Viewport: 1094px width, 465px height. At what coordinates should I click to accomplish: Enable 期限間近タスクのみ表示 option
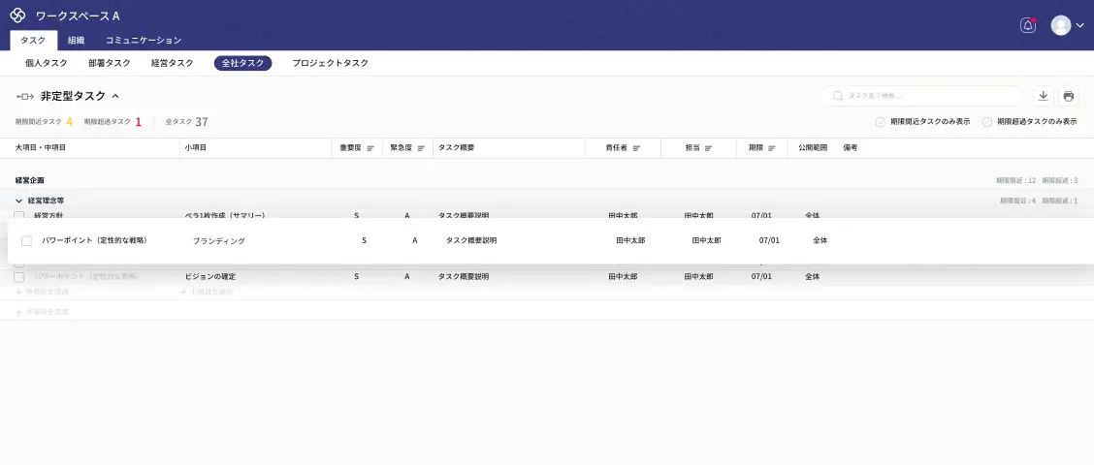click(880, 122)
